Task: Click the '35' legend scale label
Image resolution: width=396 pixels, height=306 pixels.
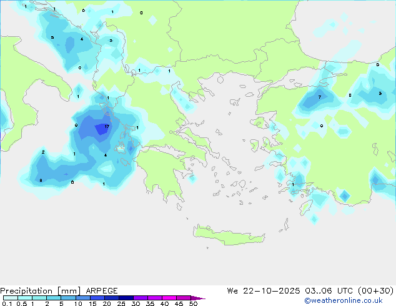Action: tap(150, 304)
